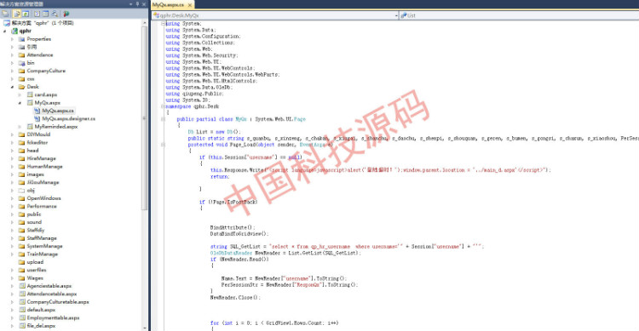This screenshot has width=639, height=331.
Task: Click the JiGouManage folder icon
Action: [x=21, y=182]
